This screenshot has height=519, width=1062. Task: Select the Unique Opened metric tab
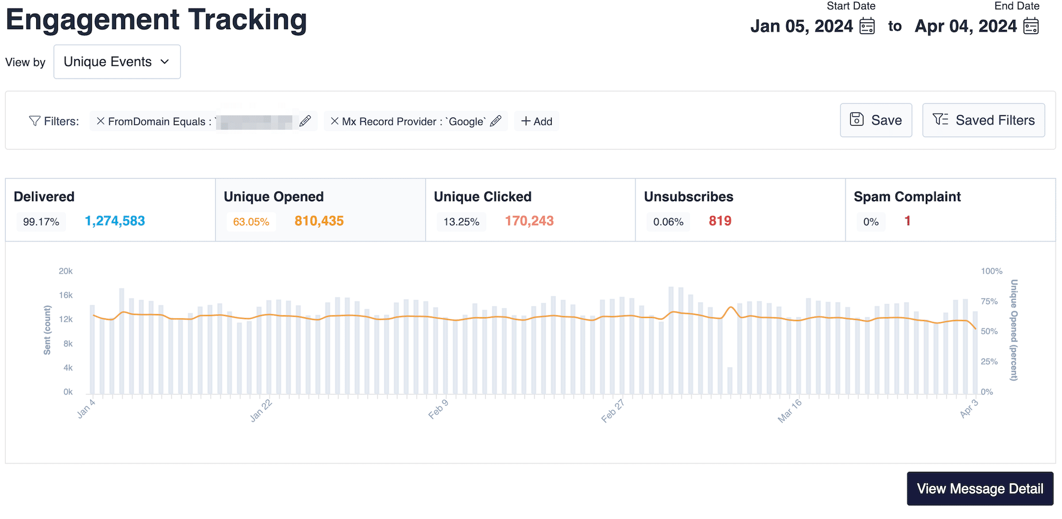[x=320, y=209]
